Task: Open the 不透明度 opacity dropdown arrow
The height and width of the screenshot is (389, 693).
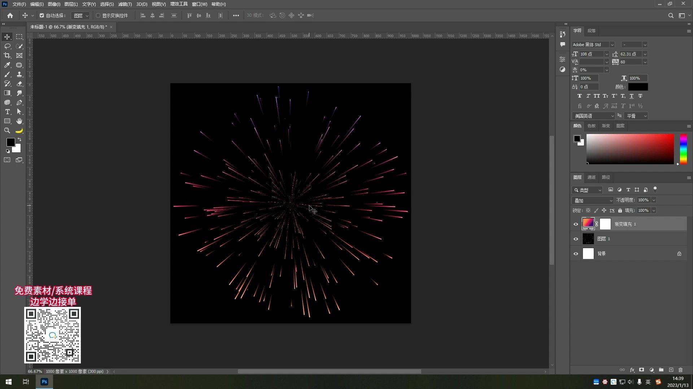Action: (x=654, y=200)
